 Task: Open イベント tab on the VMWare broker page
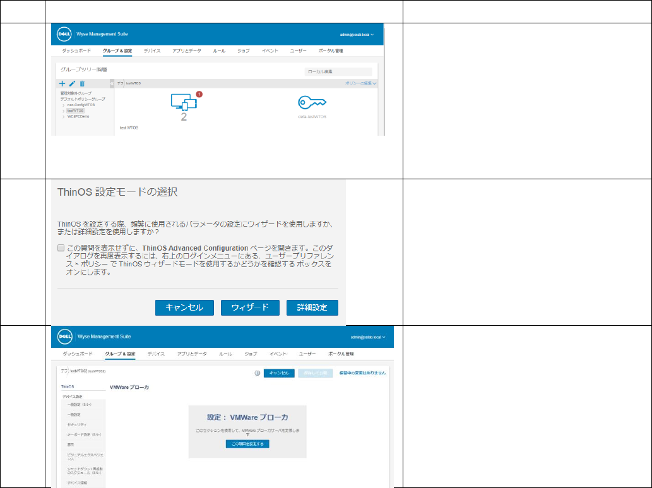[x=278, y=354]
